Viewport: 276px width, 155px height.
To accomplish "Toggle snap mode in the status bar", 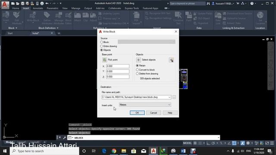I will pyautogui.click(x=200, y=143).
